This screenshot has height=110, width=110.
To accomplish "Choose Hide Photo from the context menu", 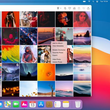I will [x=57, y=59].
